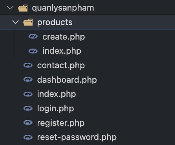Click the products folder icon

pos(28,22)
